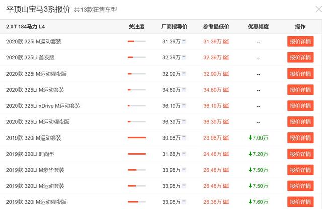Image resolution: width=322 pixels, height=209 pixels.
Task: Select the 30.98万 guide price text
Action: (171, 137)
